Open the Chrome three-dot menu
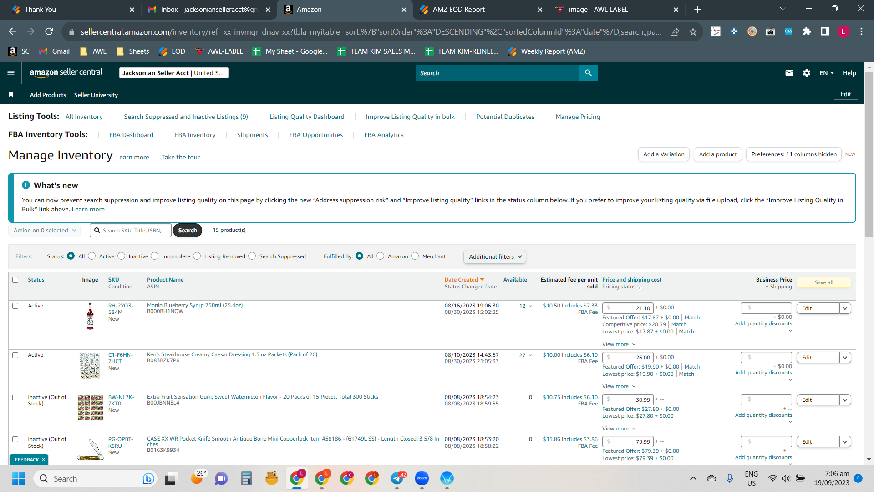 click(x=861, y=31)
